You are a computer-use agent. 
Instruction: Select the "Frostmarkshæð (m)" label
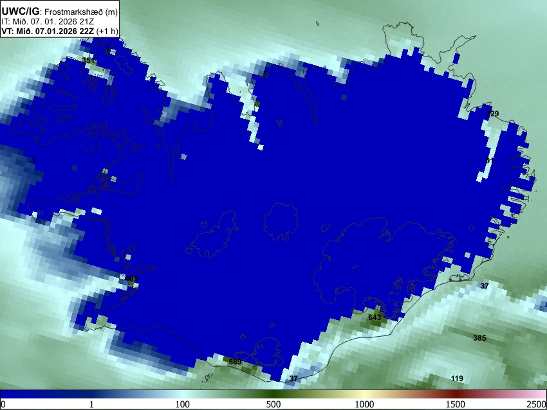point(81,12)
